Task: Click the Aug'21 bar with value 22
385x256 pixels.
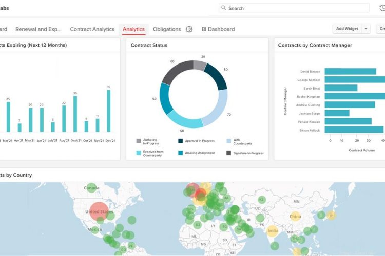Action: 64,119
